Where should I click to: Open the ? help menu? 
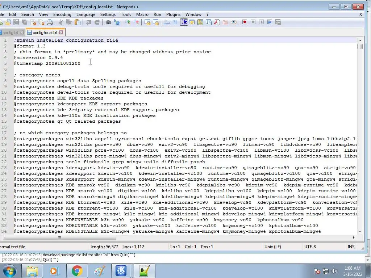click(208, 14)
